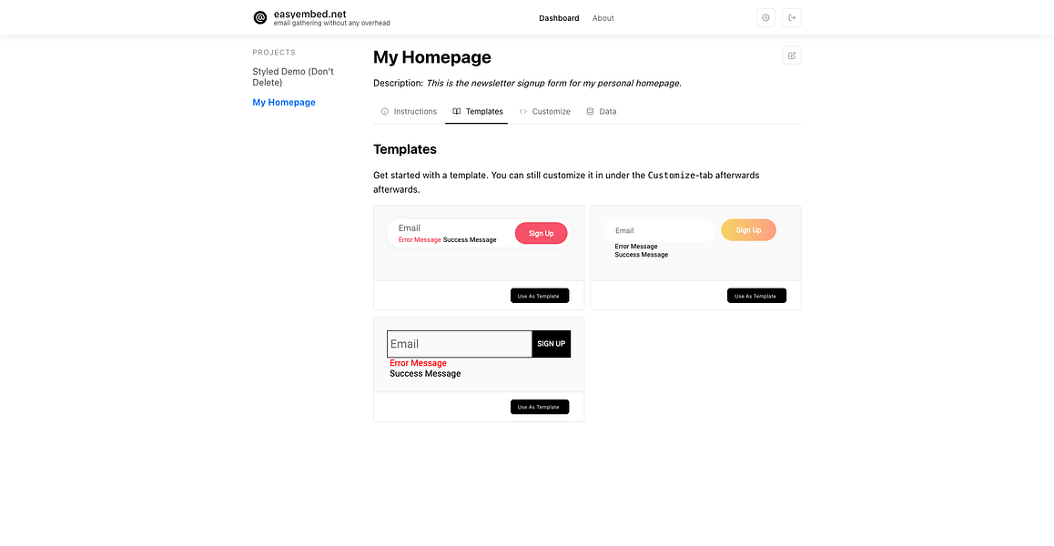This screenshot has width=1054, height=546.
Task: Click the code icon on Customize tab
Action: tap(525, 111)
